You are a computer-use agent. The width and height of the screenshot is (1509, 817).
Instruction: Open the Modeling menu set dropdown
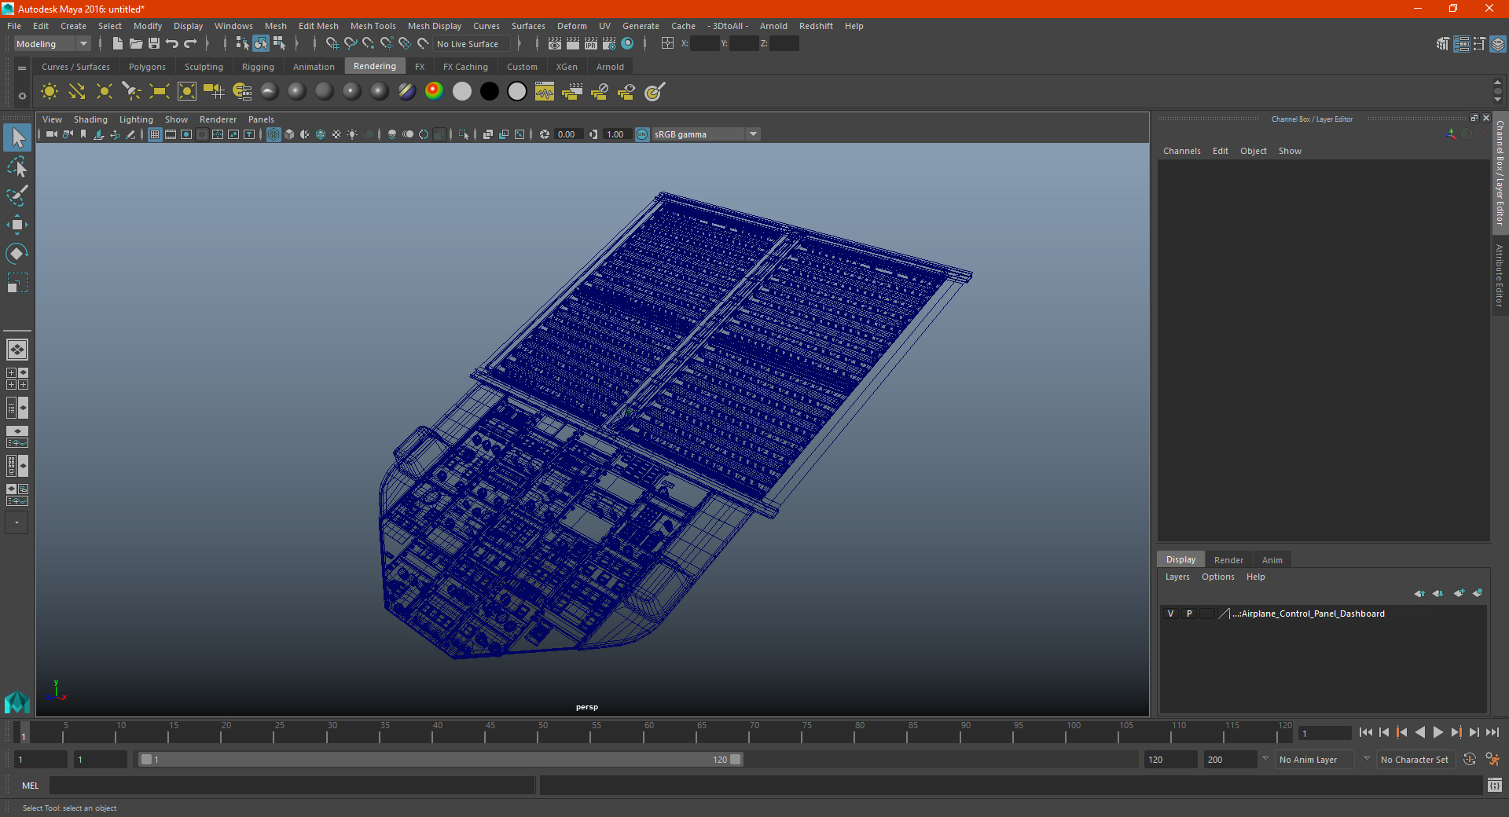(53, 44)
